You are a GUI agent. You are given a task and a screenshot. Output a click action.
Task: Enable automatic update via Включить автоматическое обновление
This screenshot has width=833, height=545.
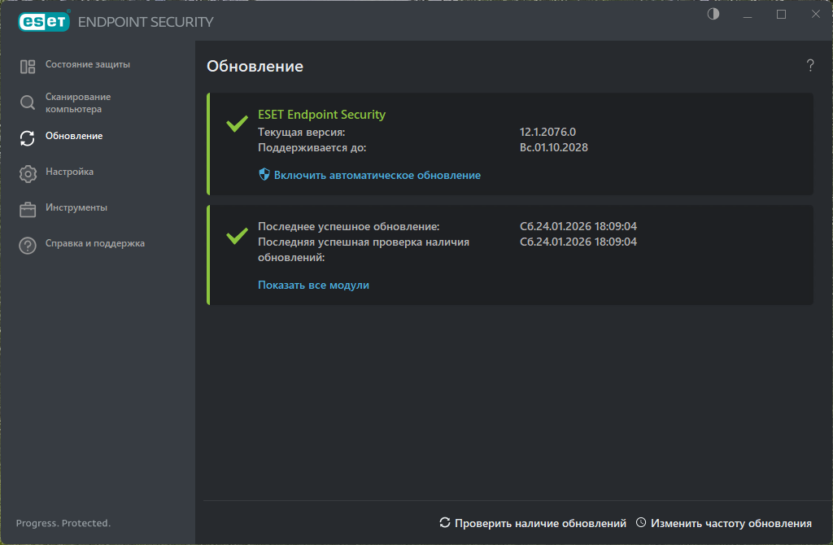coord(377,175)
